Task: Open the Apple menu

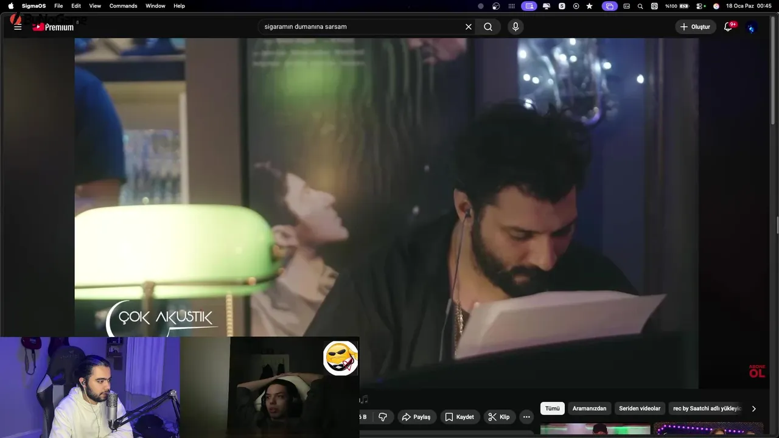Action: [x=10, y=6]
